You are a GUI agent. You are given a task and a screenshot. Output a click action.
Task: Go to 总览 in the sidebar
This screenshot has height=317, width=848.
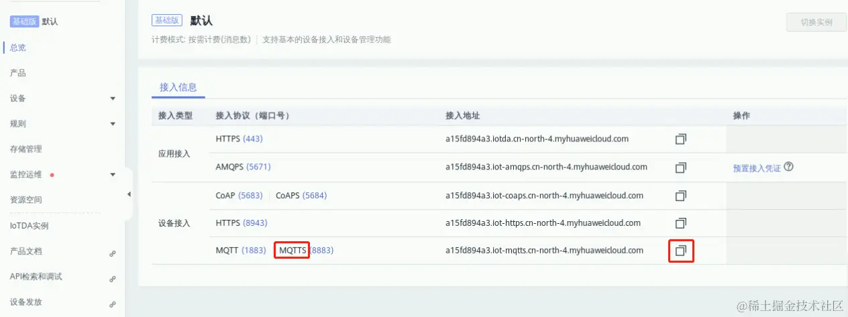coord(18,48)
